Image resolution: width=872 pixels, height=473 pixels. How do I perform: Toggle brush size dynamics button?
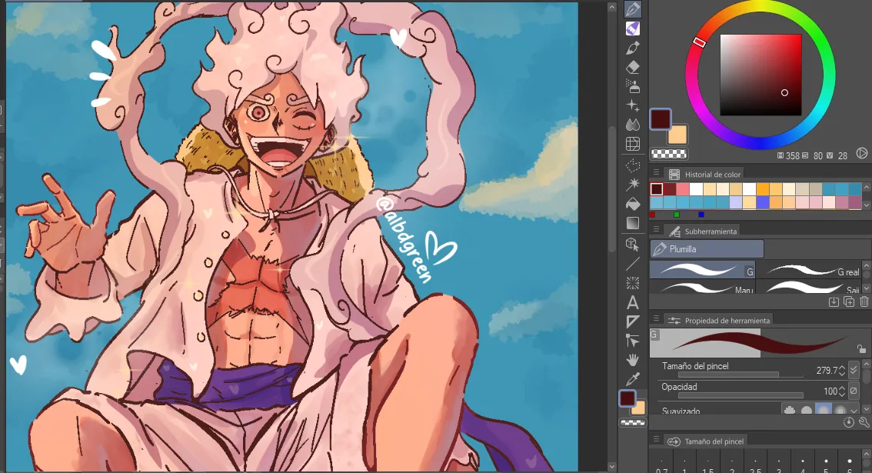click(x=854, y=369)
